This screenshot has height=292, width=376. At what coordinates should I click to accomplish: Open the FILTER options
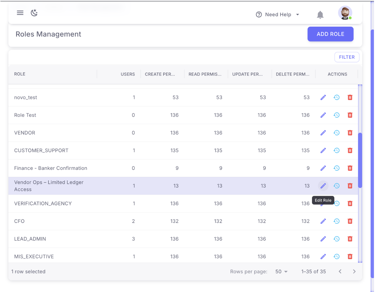(x=347, y=57)
